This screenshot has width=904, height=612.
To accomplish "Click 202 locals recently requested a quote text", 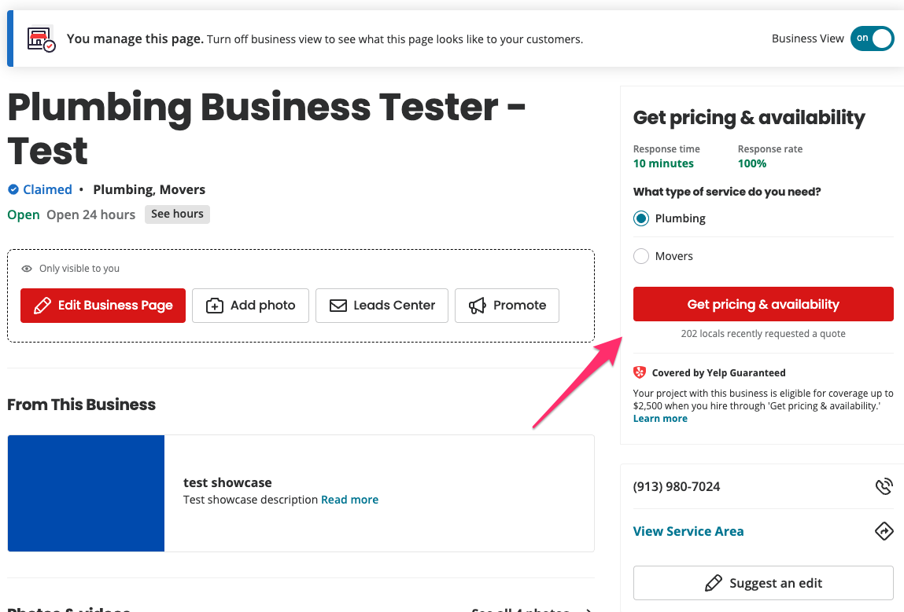I will 763,334.
